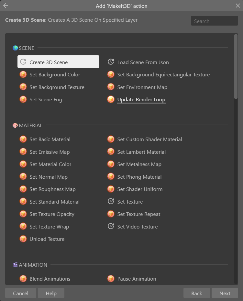Select the Set Material Color label
This screenshot has width=243, height=301.
(50, 164)
